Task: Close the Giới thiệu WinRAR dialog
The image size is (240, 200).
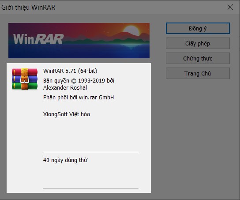Action: coord(230,7)
